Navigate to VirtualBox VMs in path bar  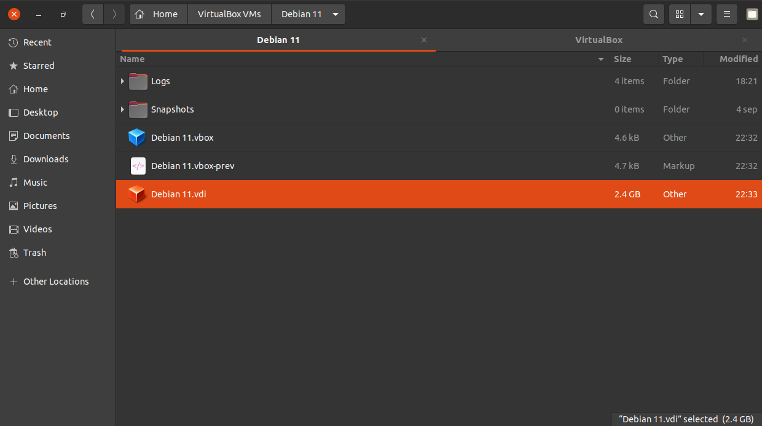pos(229,14)
